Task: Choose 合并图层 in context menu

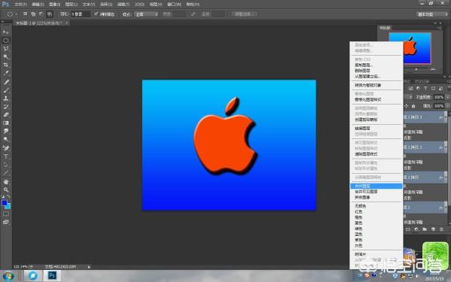Action: [x=377, y=186]
